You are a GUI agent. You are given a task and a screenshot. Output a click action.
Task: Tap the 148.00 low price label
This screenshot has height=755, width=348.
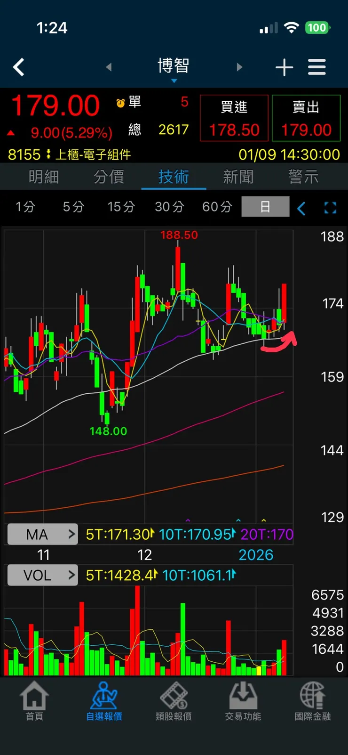(x=108, y=431)
